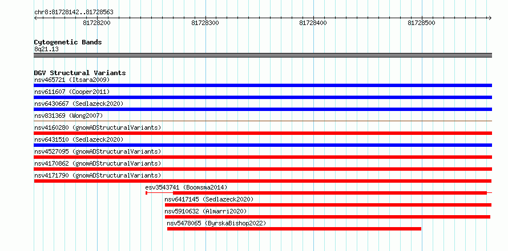Viewport: 508px width, 251px height.
Task: Open variant label nsv5910632 (Almarri2020)
Action: click(x=205, y=211)
